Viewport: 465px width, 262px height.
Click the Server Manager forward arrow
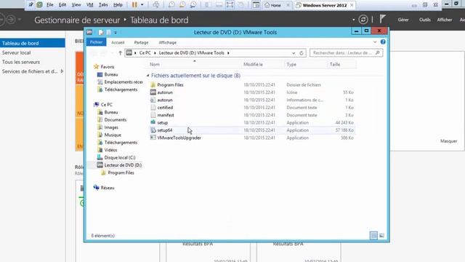(11, 20)
